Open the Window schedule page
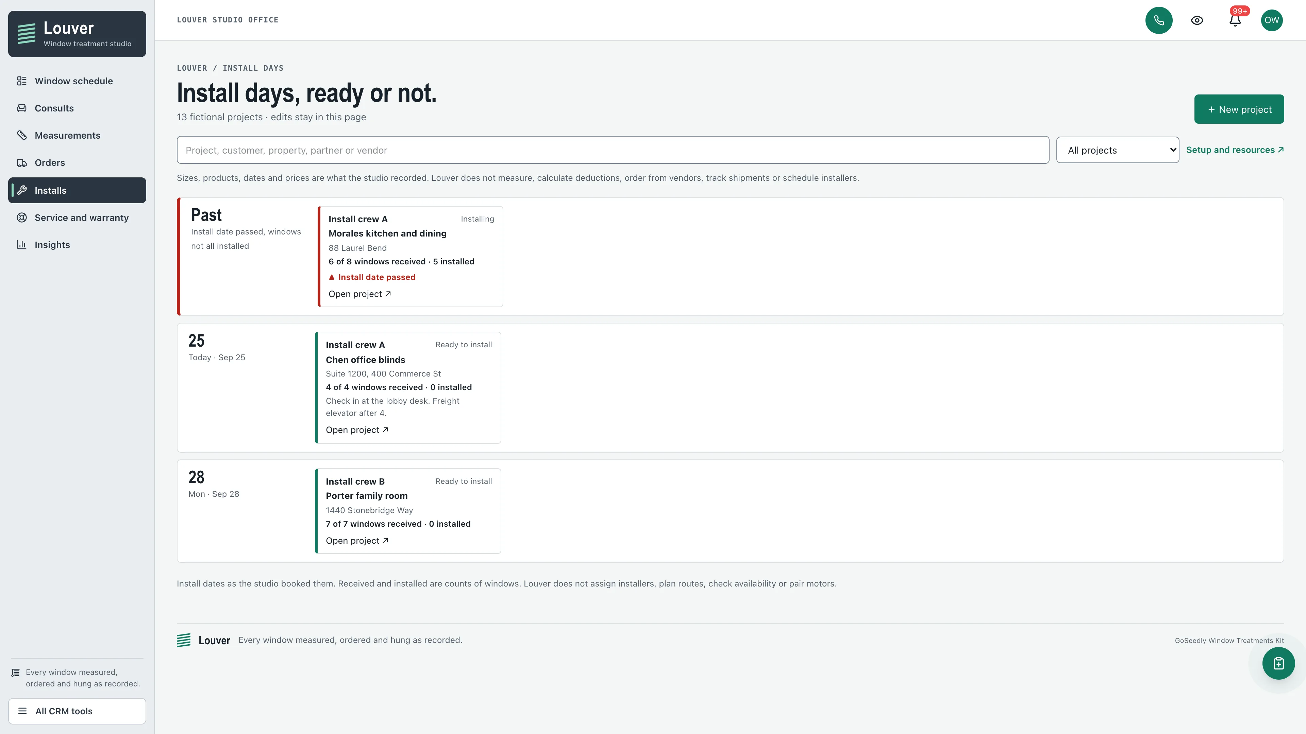 (73, 81)
